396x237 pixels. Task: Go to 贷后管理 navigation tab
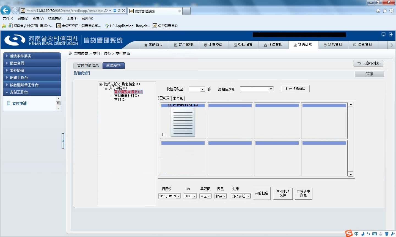(333, 45)
